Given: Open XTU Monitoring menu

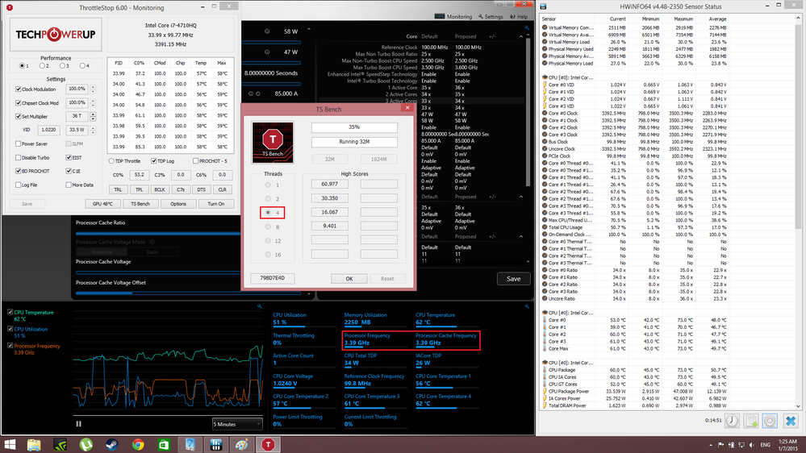Looking at the screenshot, I should 453,16.
